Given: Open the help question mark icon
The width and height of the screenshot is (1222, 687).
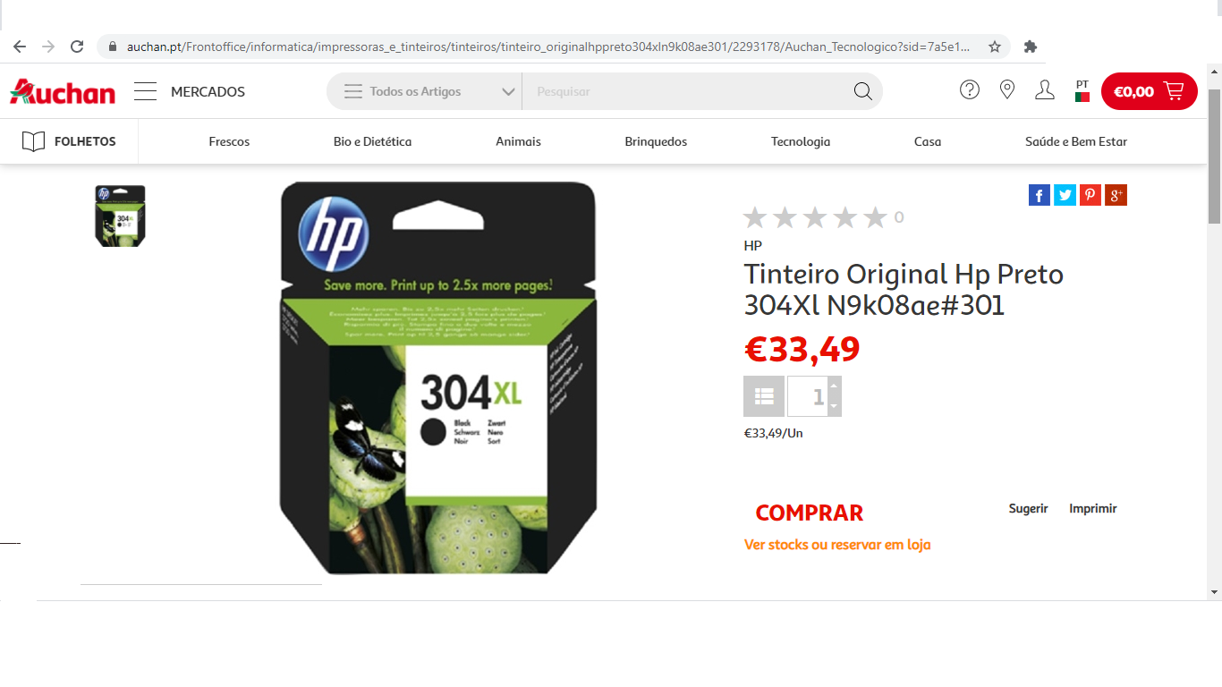Looking at the screenshot, I should click(x=970, y=90).
